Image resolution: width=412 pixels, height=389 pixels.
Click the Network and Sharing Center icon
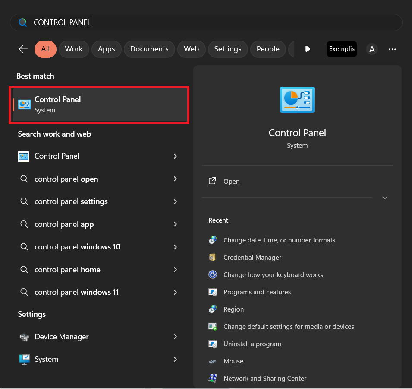(x=213, y=378)
